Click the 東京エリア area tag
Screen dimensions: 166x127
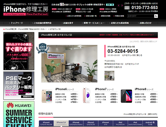(153, 42)
